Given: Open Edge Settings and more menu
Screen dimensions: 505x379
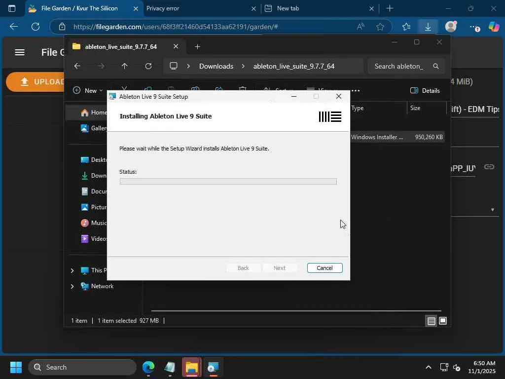Looking at the screenshot, I should (474, 27).
